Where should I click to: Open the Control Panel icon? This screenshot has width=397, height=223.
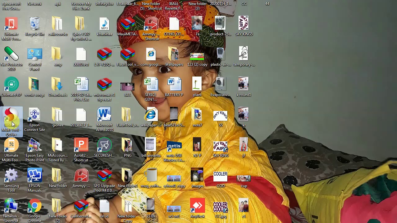tap(35, 55)
